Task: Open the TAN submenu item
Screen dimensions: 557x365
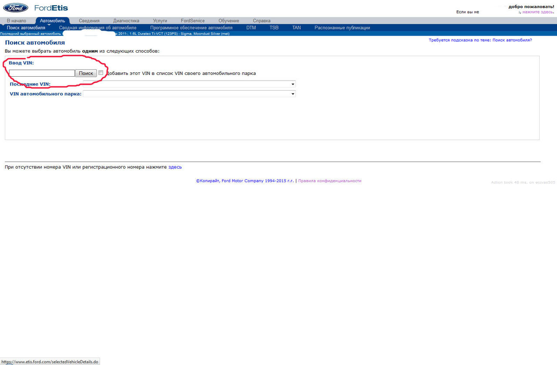Action: (296, 27)
